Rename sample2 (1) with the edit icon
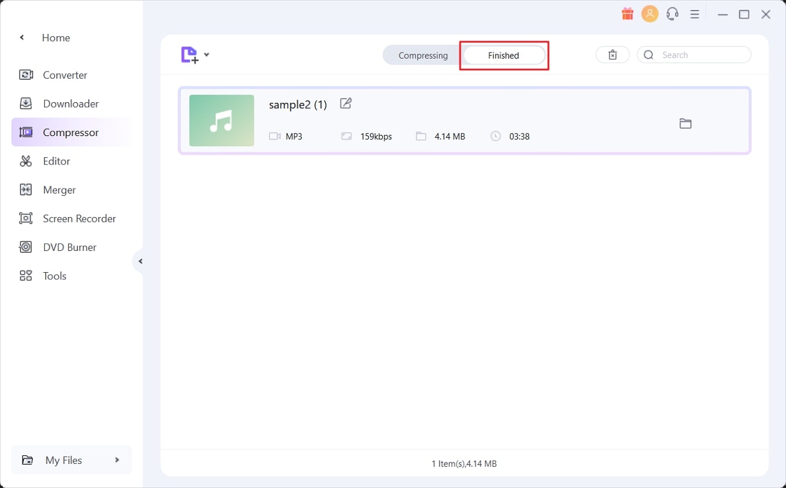Viewport: 786px width, 488px height. point(346,103)
